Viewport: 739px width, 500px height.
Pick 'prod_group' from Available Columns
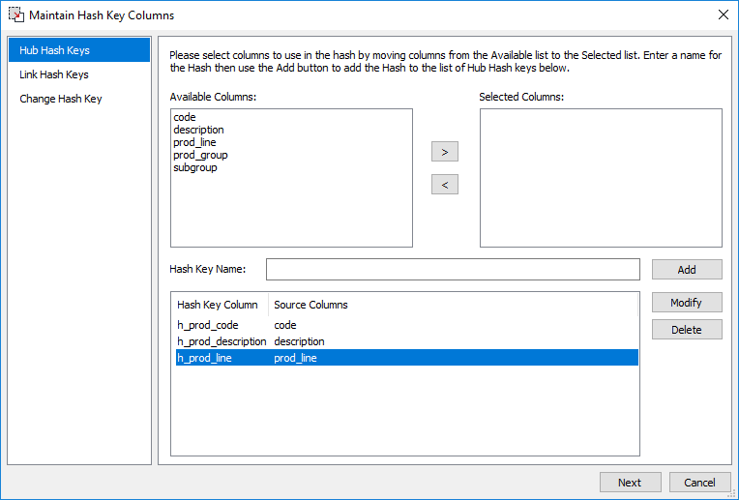200,155
